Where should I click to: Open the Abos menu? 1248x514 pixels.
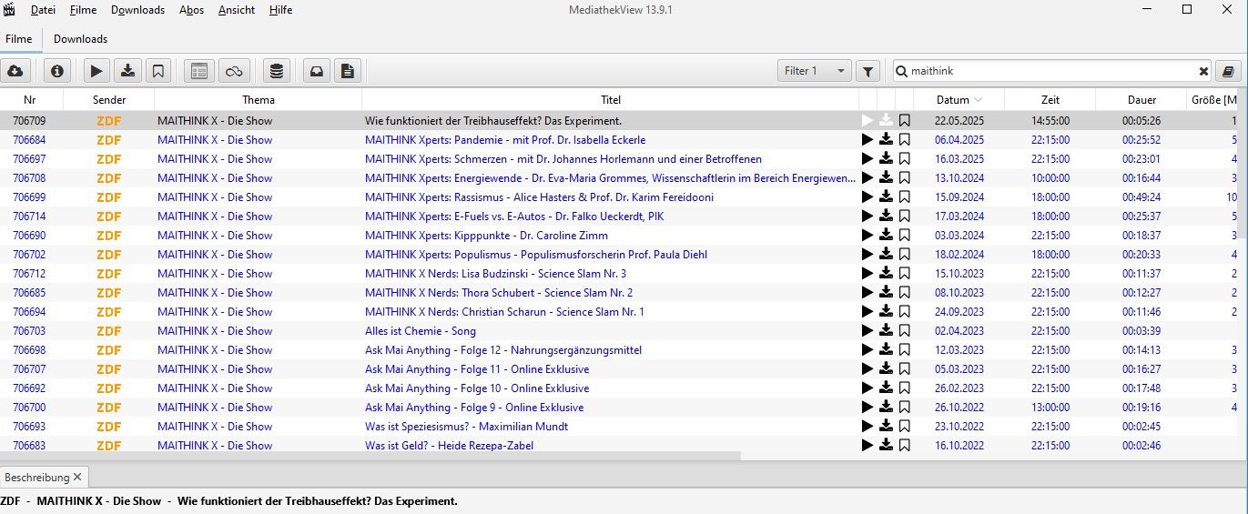191,10
